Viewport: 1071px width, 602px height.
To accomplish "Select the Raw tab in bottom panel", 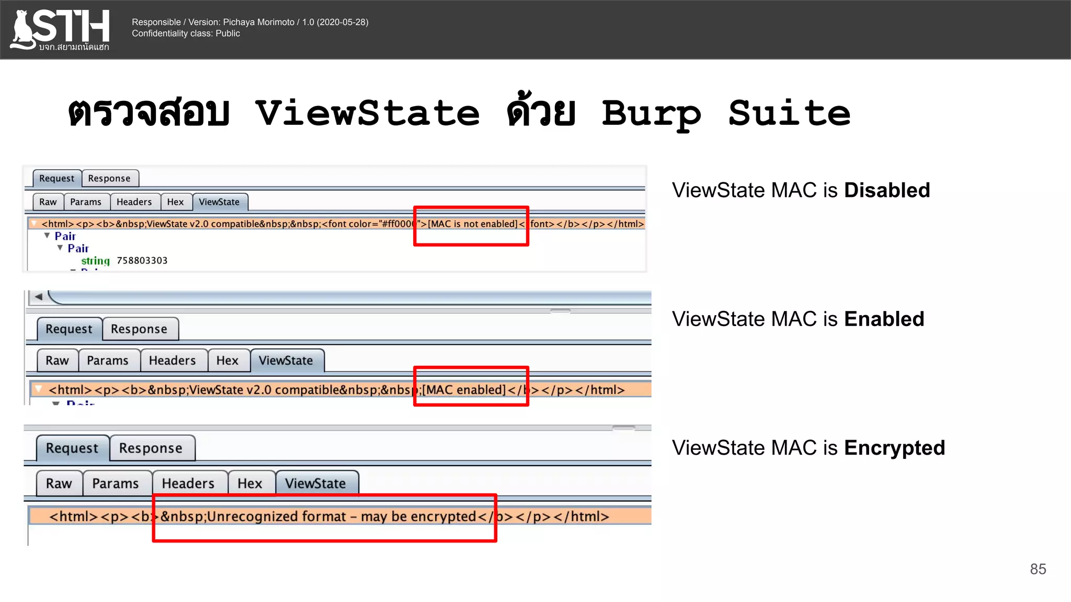I will coord(60,483).
